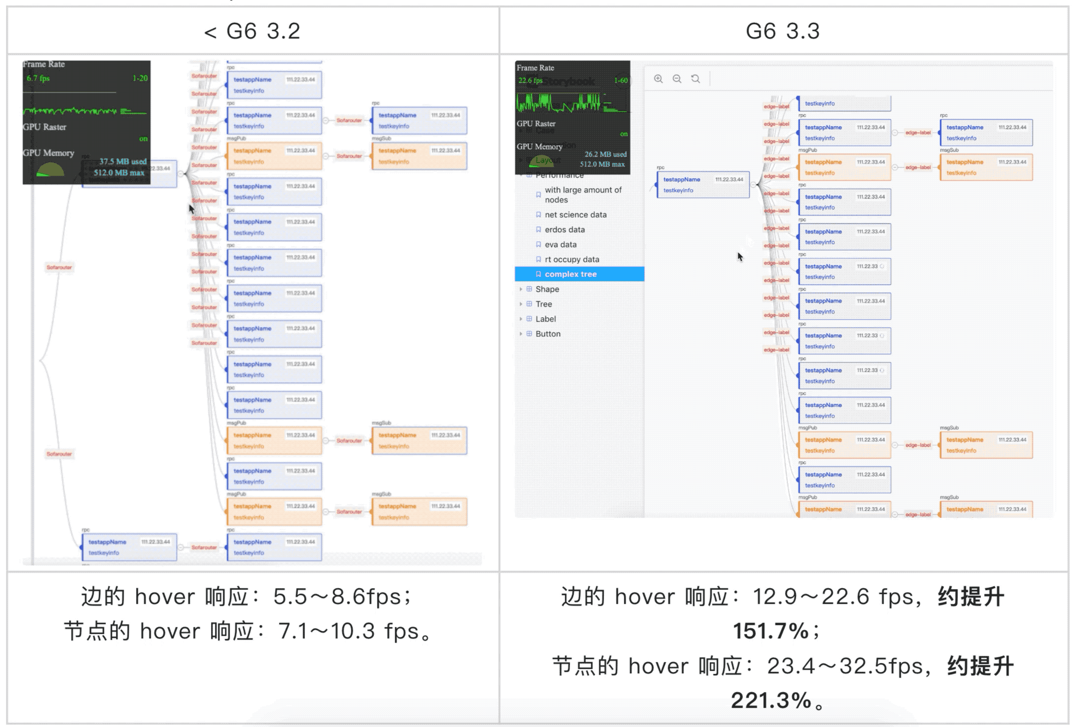Screen dimensions: 1084x727
Task: Click the zoom out magnifier icon
Action: pos(677,79)
